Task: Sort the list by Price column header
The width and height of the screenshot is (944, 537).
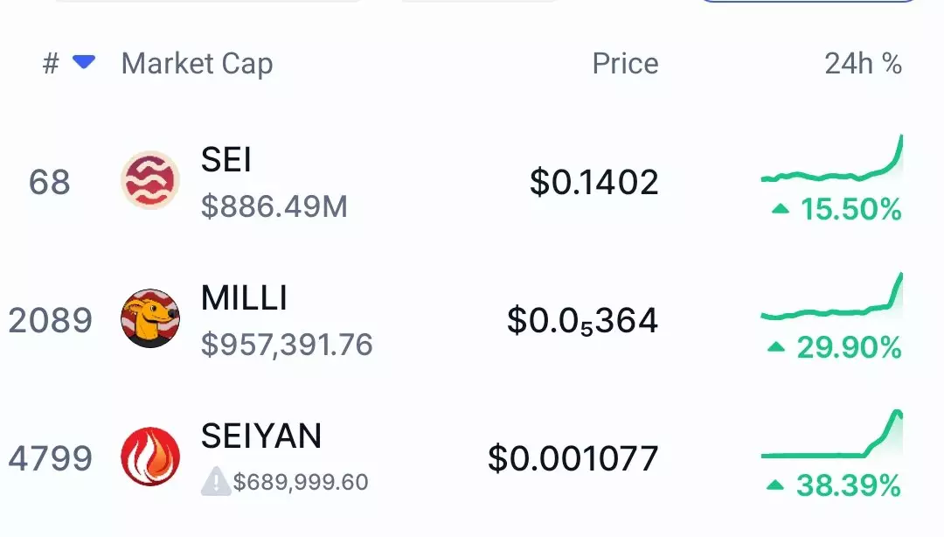Action: click(625, 64)
